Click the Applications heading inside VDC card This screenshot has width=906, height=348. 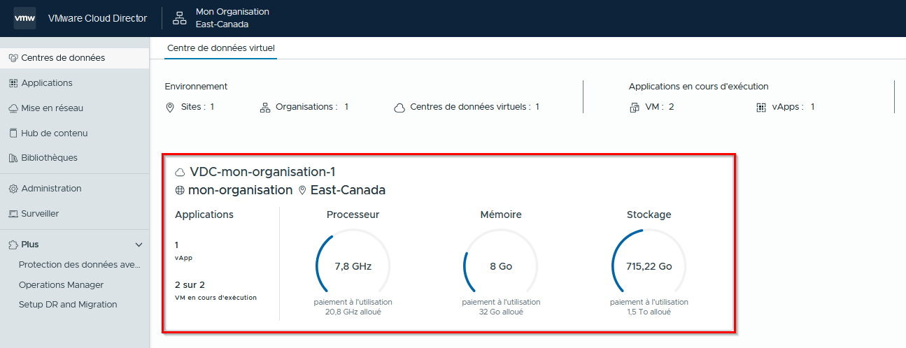204,215
